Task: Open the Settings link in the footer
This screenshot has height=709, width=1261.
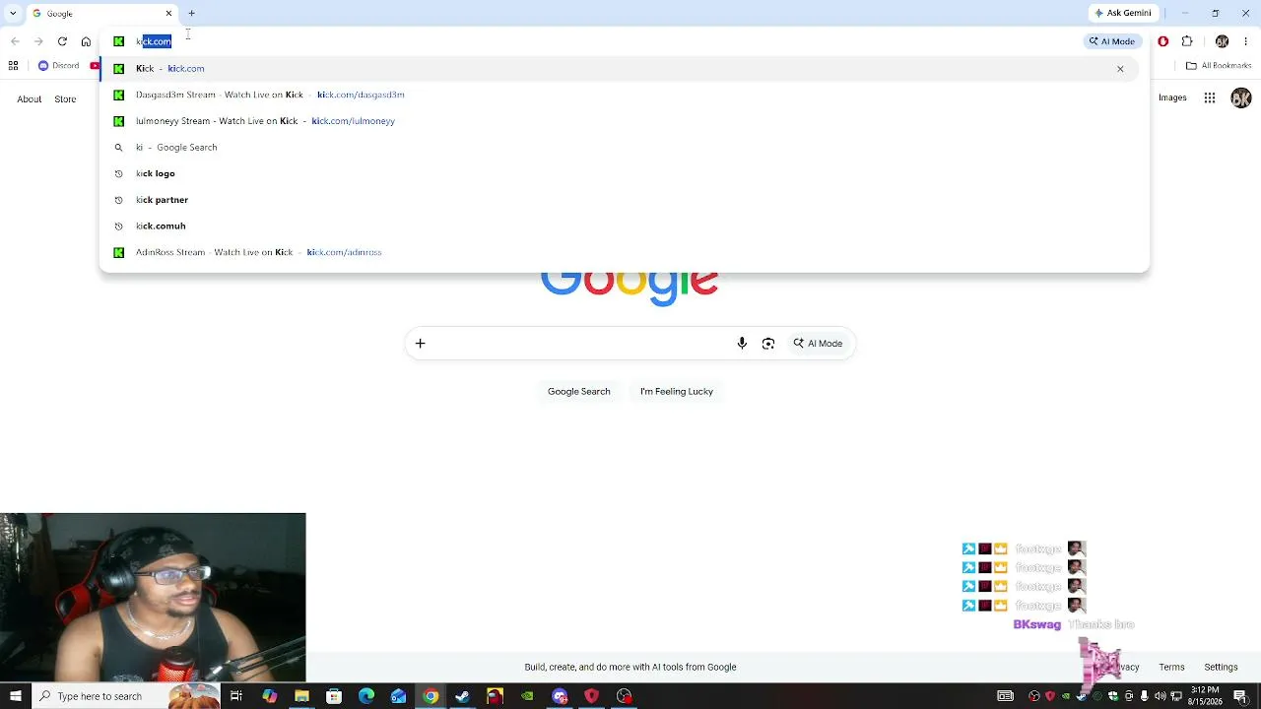Action: (1221, 667)
